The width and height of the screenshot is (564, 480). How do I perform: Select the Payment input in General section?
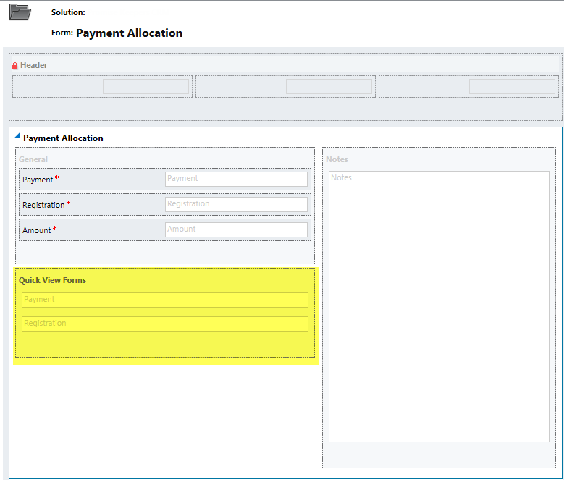(236, 179)
